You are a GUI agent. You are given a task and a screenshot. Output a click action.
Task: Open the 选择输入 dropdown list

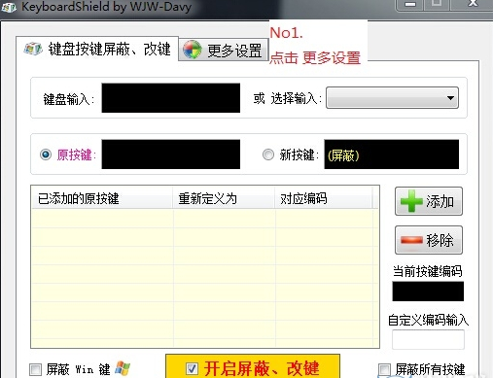(x=392, y=97)
